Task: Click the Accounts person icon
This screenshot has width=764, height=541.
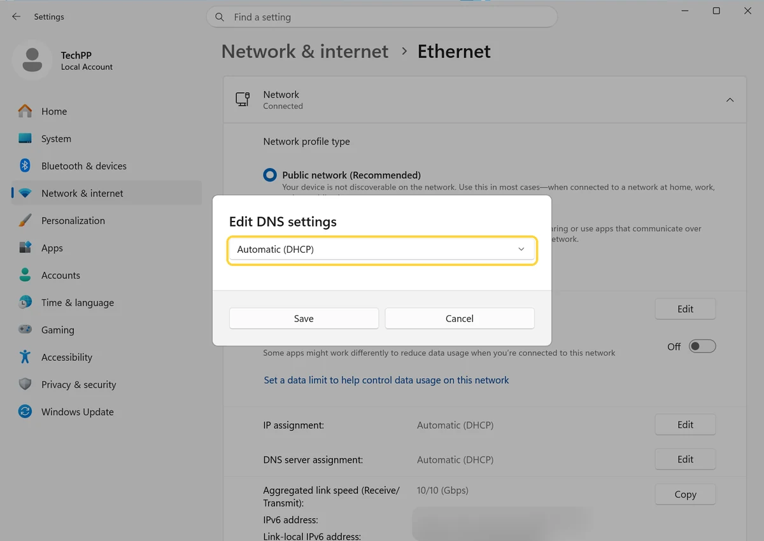Action: coord(25,275)
